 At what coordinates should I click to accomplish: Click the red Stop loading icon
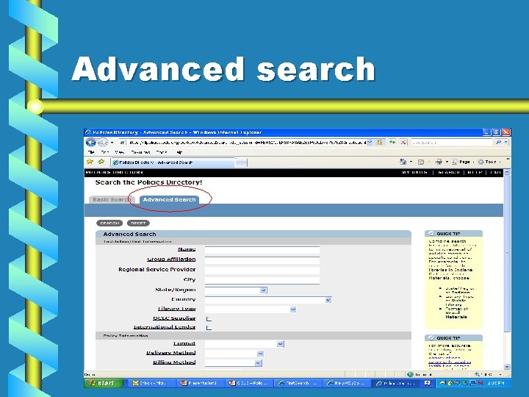click(403, 142)
